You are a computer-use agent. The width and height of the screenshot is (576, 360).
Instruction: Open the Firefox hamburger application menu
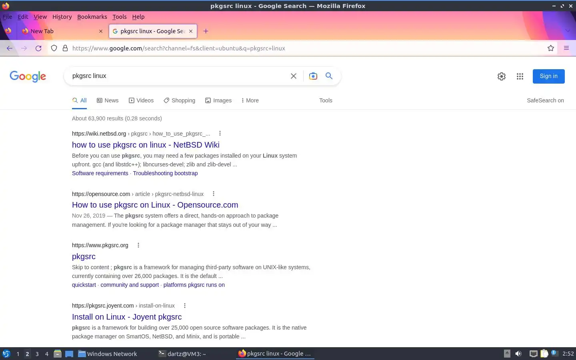pyautogui.click(x=566, y=48)
